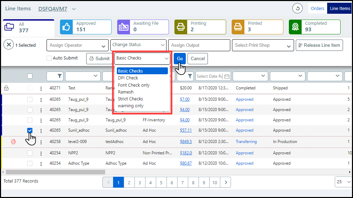This screenshot has width=353, height=198.
Task: Open the Select Print Shop dropdown
Action: click(x=264, y=45)
